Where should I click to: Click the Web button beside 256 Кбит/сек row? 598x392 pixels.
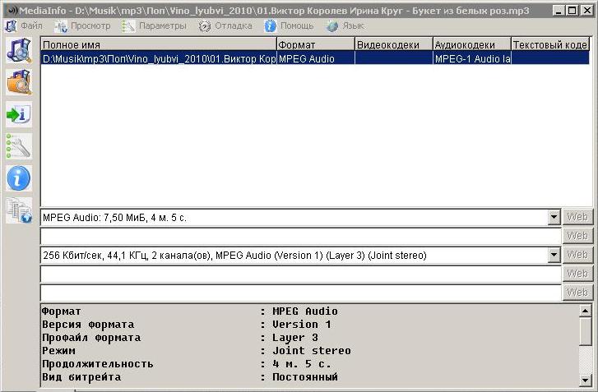point(577,255)
